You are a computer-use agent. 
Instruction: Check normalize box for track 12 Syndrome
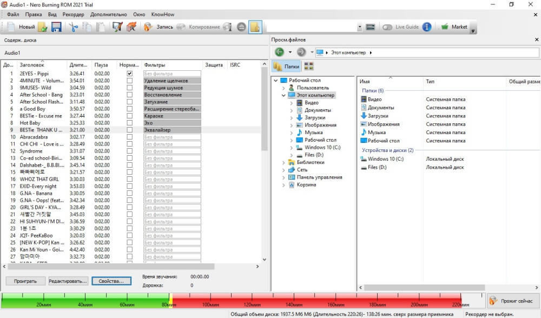(129, 151)
